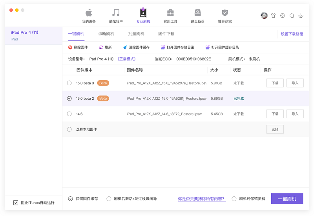This screenshot has height=216, width=314.
Task: Switch to the 诊断刷机 tab
Action: [106, 34]
